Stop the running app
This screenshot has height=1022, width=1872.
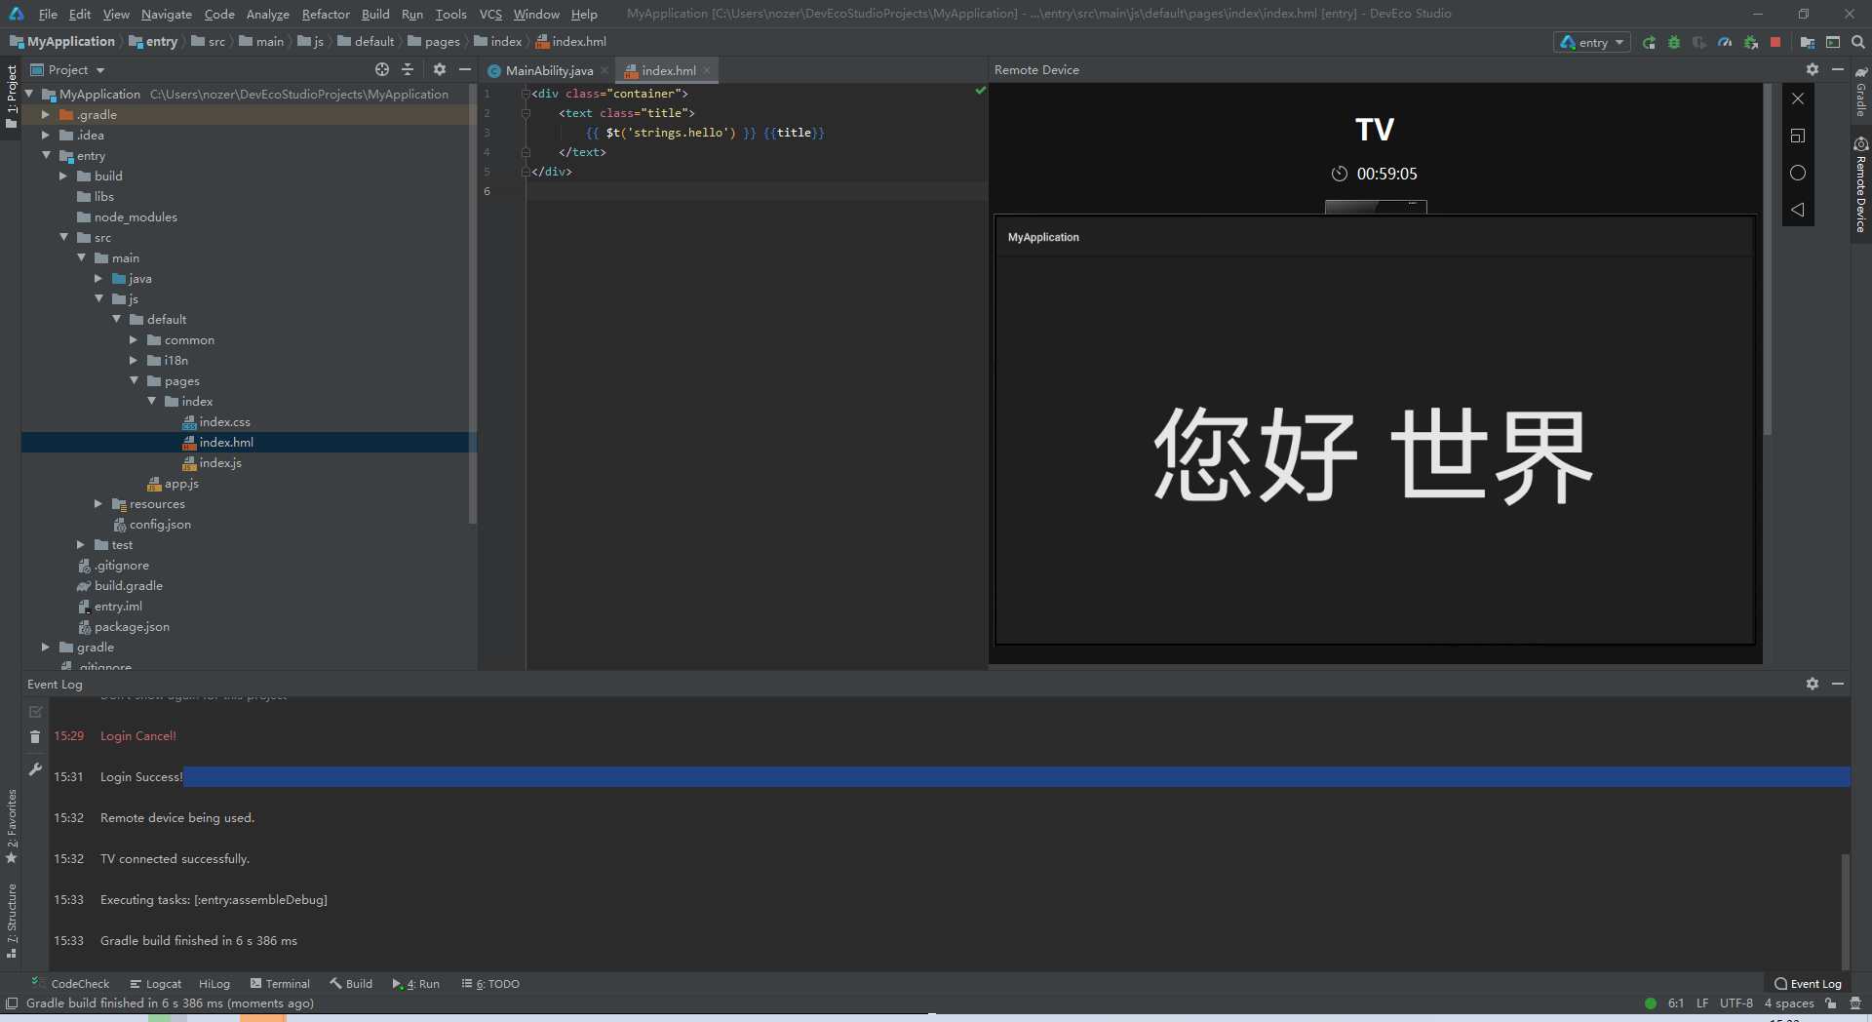1775,42
